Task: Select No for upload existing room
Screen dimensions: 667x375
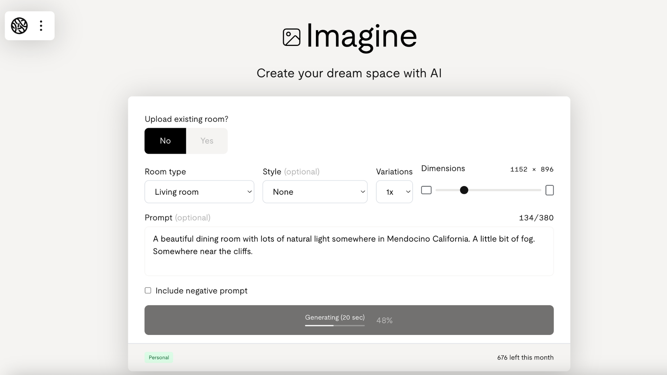Action: pyautogui.click(x=165, y=141)
